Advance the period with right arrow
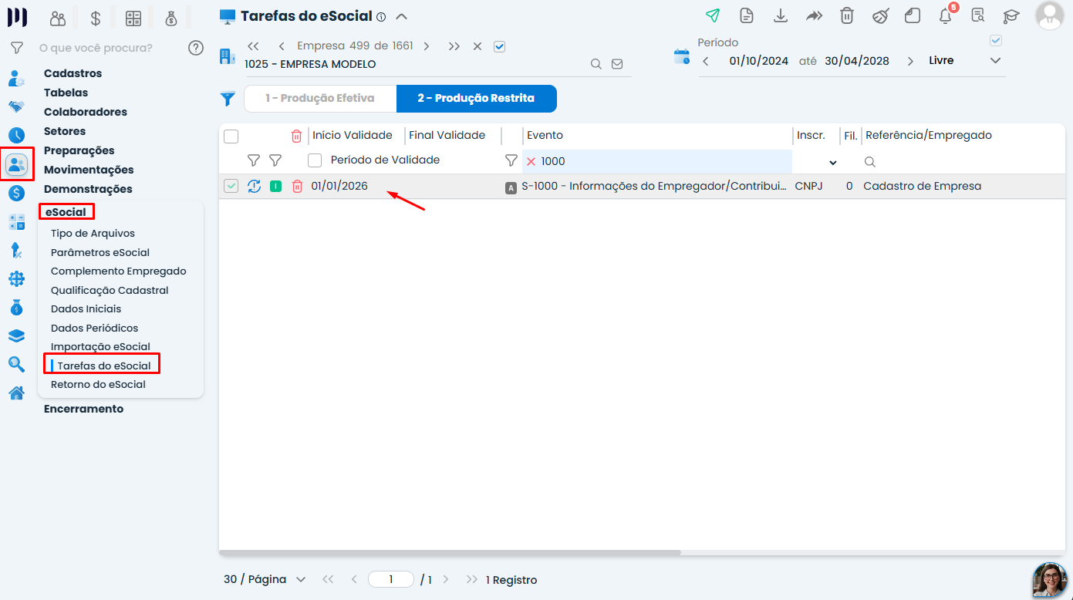Viewport: 1073px width, 600px height. (x=910, y=61)
